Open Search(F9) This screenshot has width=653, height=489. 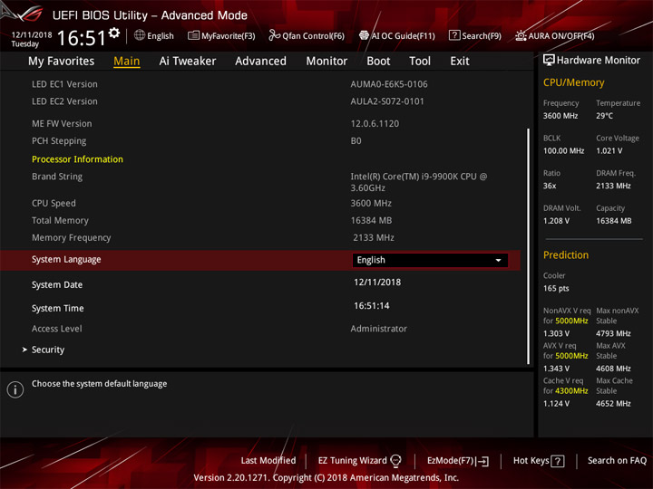[x=475, y=35]
